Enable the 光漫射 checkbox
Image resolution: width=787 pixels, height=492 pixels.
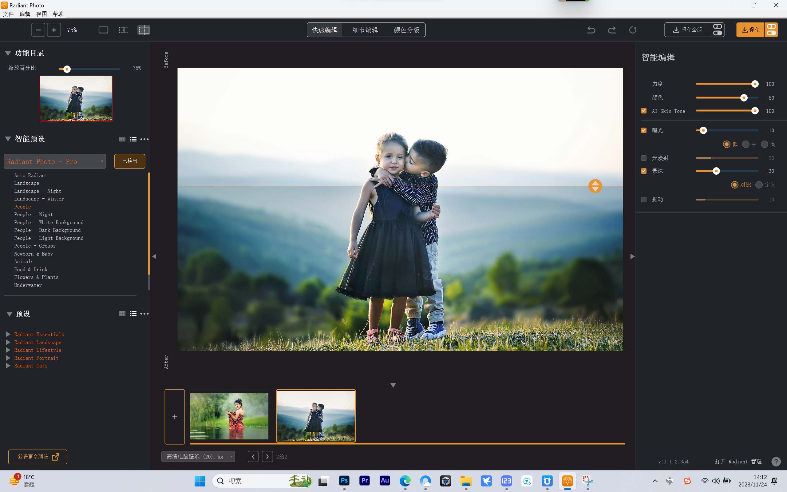[643, 158]
